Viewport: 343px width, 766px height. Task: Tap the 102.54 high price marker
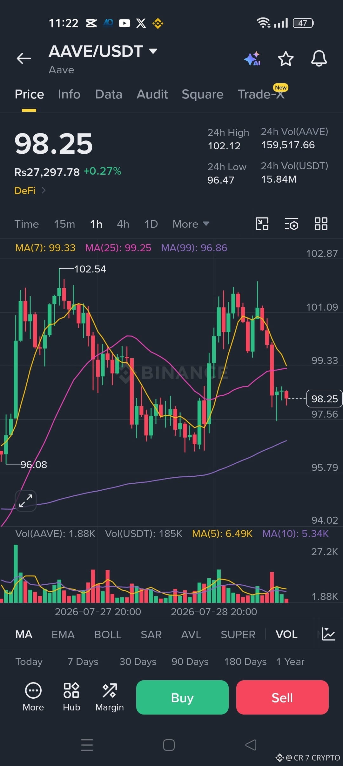90,269
